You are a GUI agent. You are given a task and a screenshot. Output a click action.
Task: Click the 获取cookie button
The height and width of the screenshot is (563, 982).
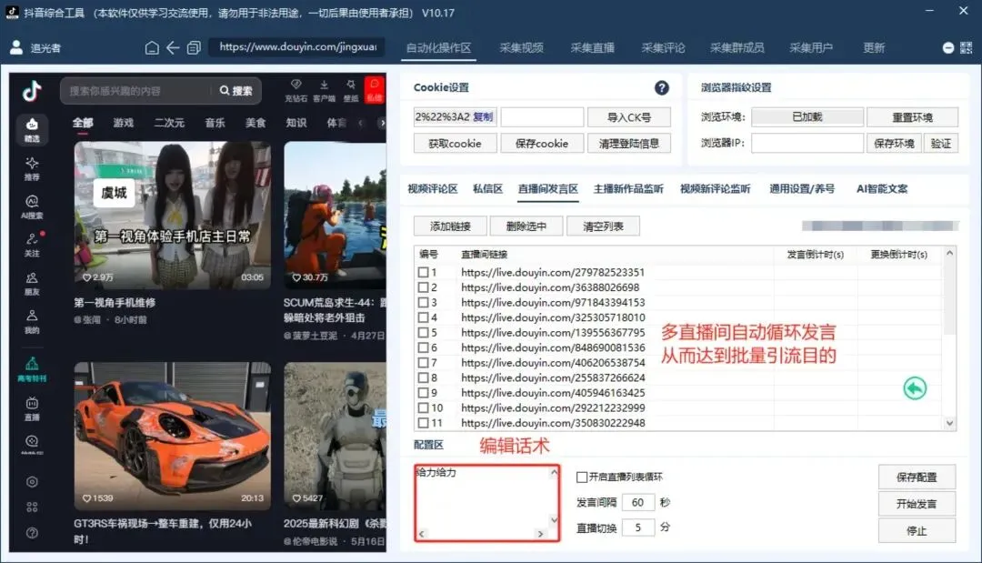coord(455,144)
